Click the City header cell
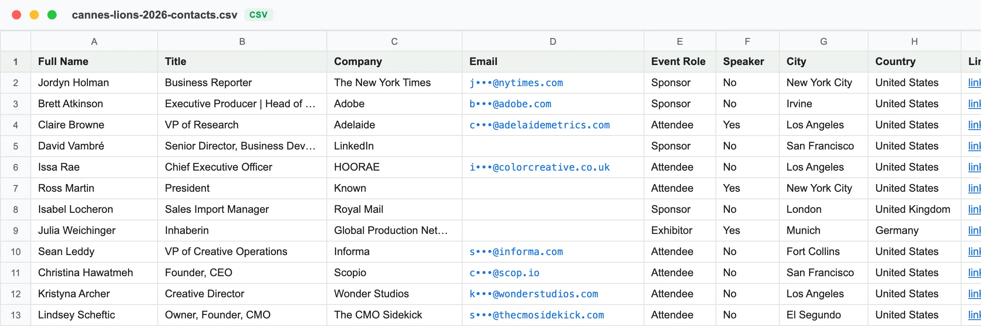The height and width of the screenshot is (326, 981). 824,62
